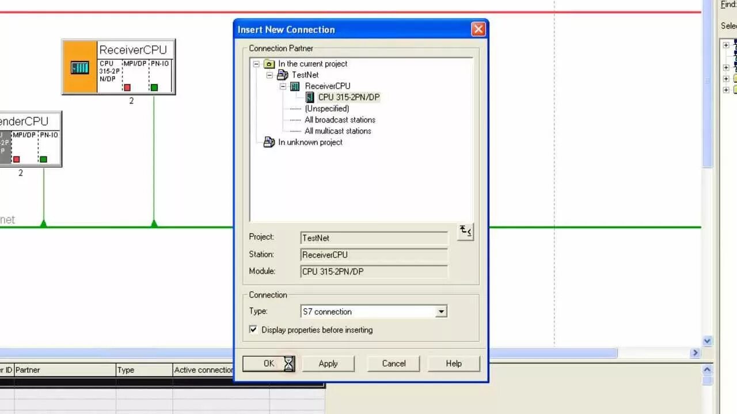Collapse the ReceiverCPU tree node
Image resolution: width=737 pixels, height=414 pixels.
tap(283, 86)
